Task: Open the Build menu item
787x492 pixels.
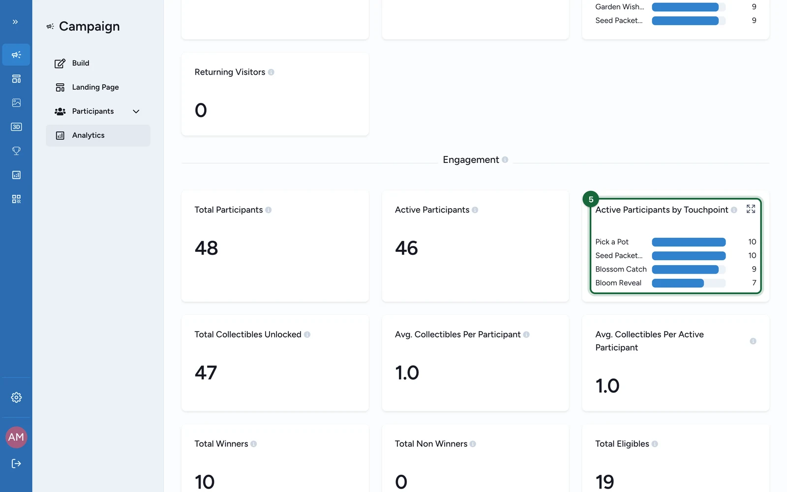Action: click(98, 63)
